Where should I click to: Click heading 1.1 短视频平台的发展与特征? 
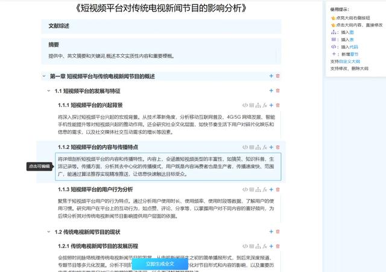point(87,91)
